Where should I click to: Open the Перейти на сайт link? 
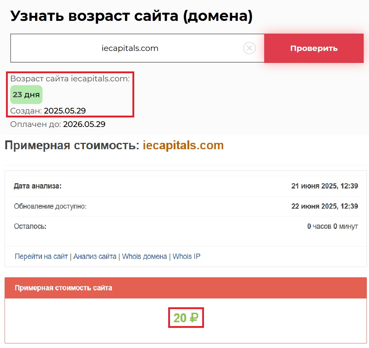click(41, 256)
